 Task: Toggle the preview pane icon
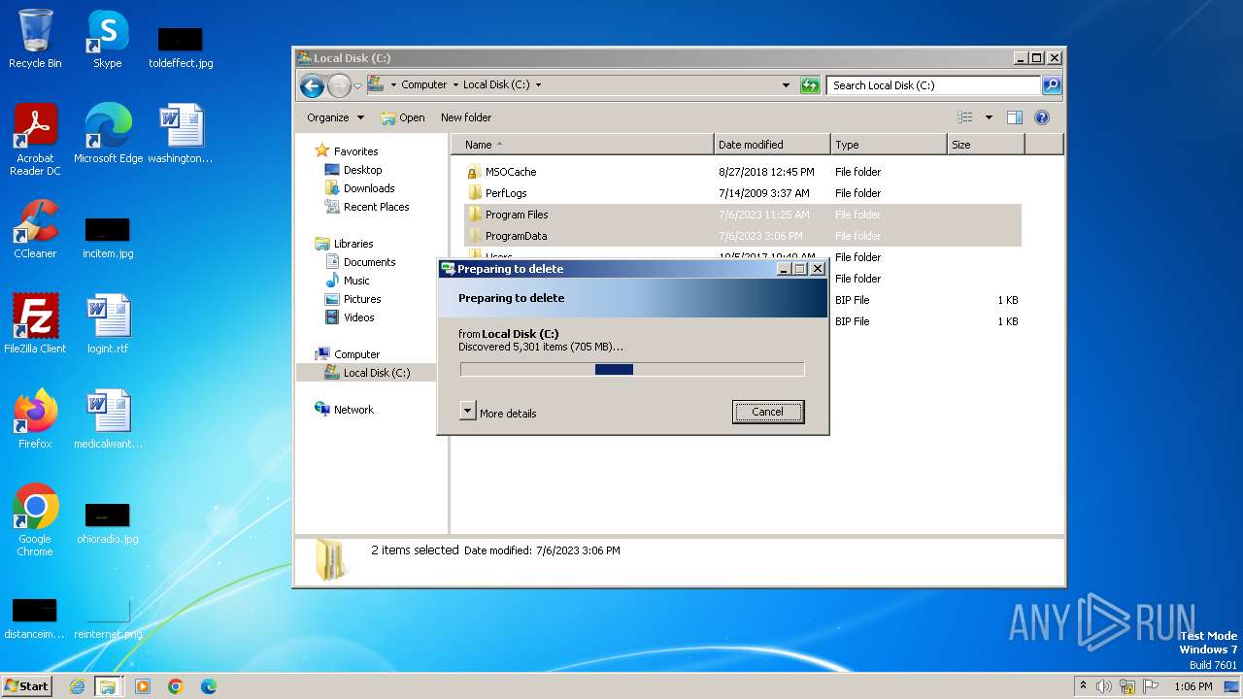point(1014,117)
